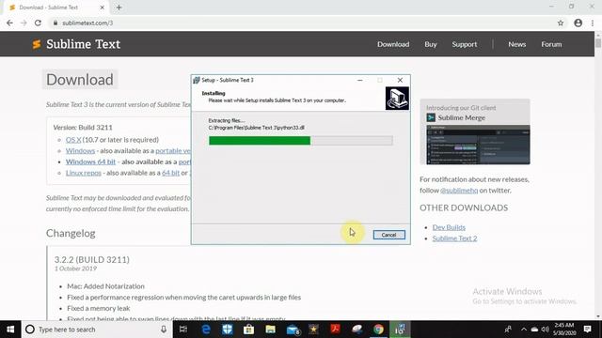
Task: Open Chrome profile avatar icon
Action: tap(578, 23)
